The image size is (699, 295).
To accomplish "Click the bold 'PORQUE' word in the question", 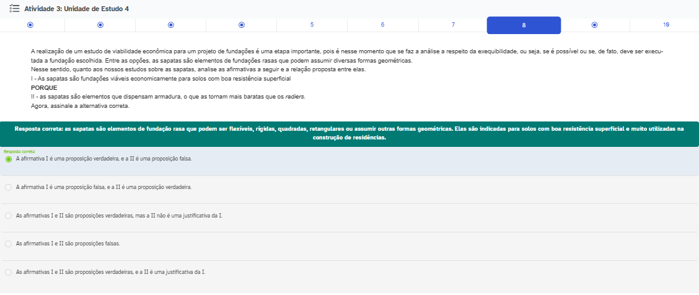I will (x=44, y=87).
